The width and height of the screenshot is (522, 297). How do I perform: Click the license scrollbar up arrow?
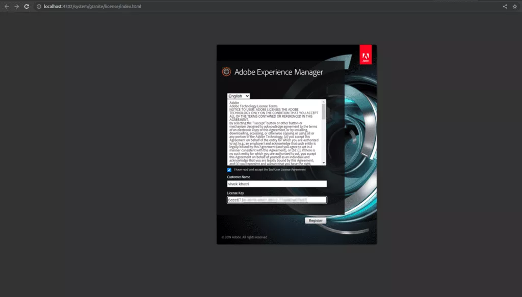[x=324, y=101]
